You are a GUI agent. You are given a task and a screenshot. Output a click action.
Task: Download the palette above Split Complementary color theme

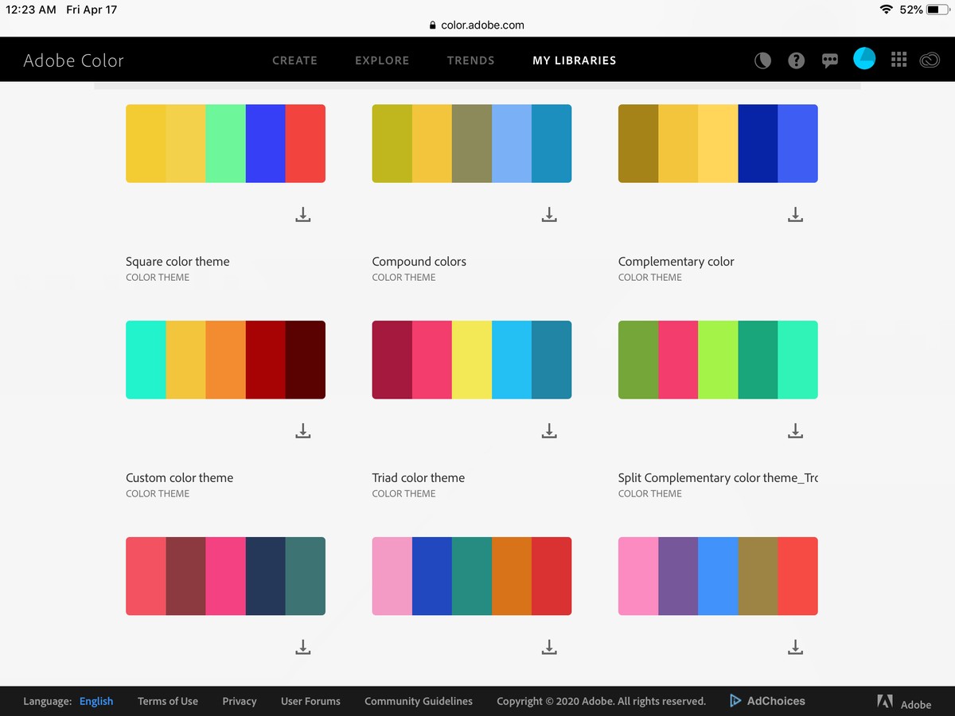[795, 430]
